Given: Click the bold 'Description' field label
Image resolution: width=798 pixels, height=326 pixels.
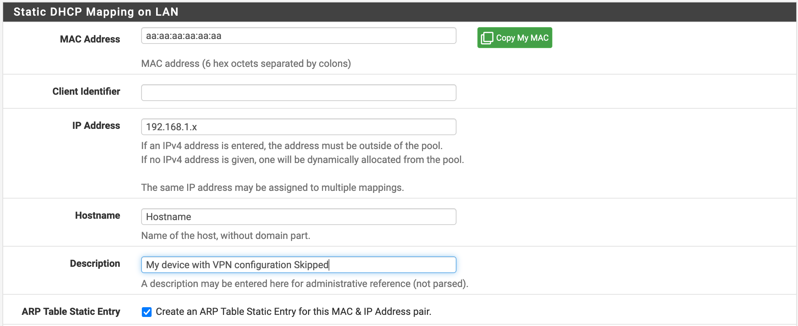Looking at the screenshot, I should tap(95, 263).
